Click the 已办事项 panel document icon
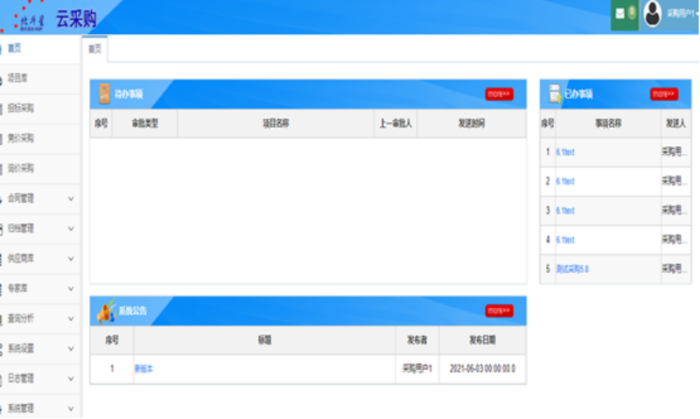700x419 pixels. [555, 94]
